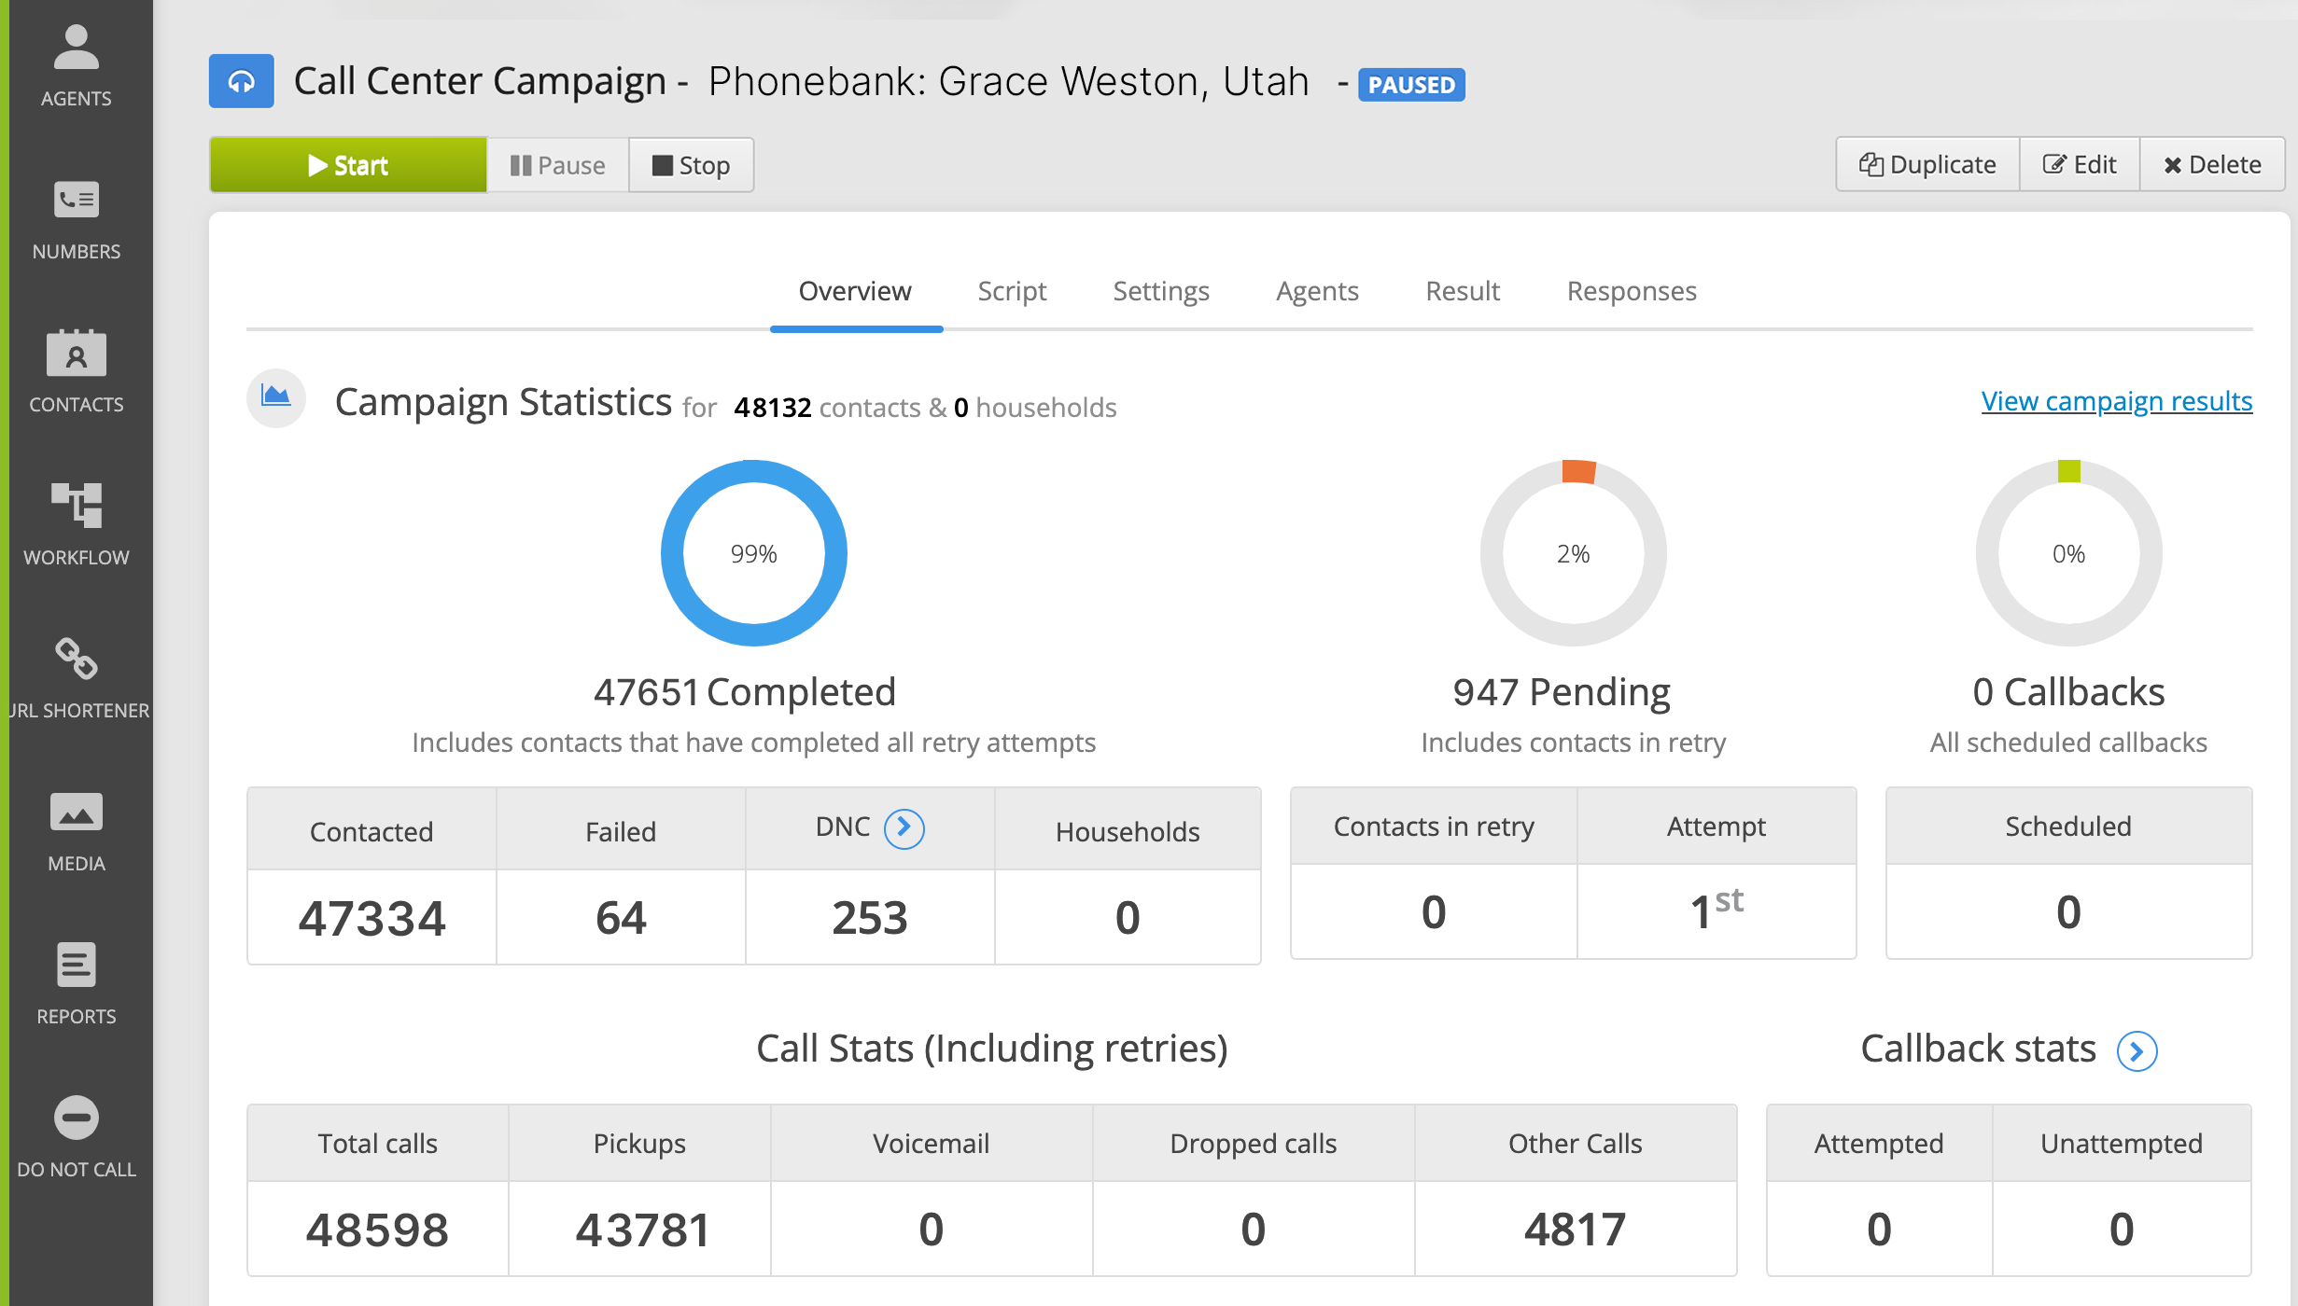Open Do Not Call list icon
The image size is (2298, 1306).
tap(76, 1136)
